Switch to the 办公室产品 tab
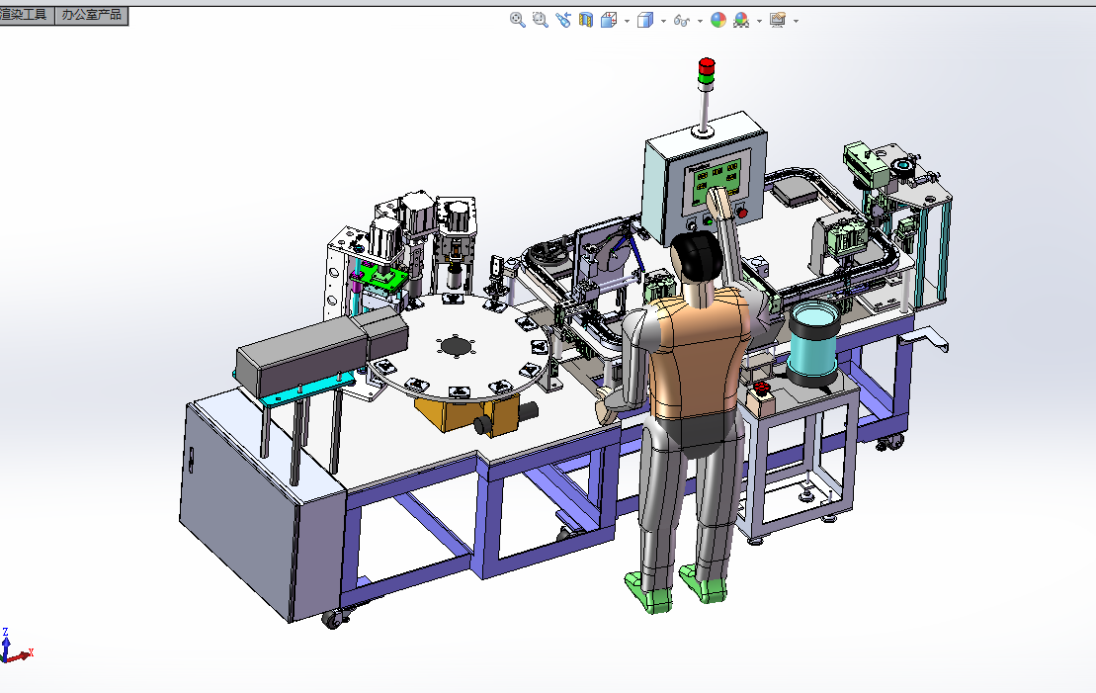 [x=92, y=15]
